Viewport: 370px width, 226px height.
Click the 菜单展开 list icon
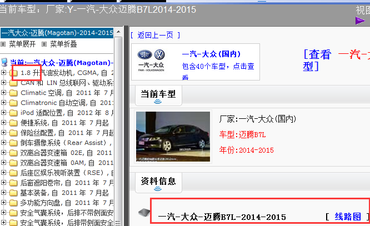(3, 44)
